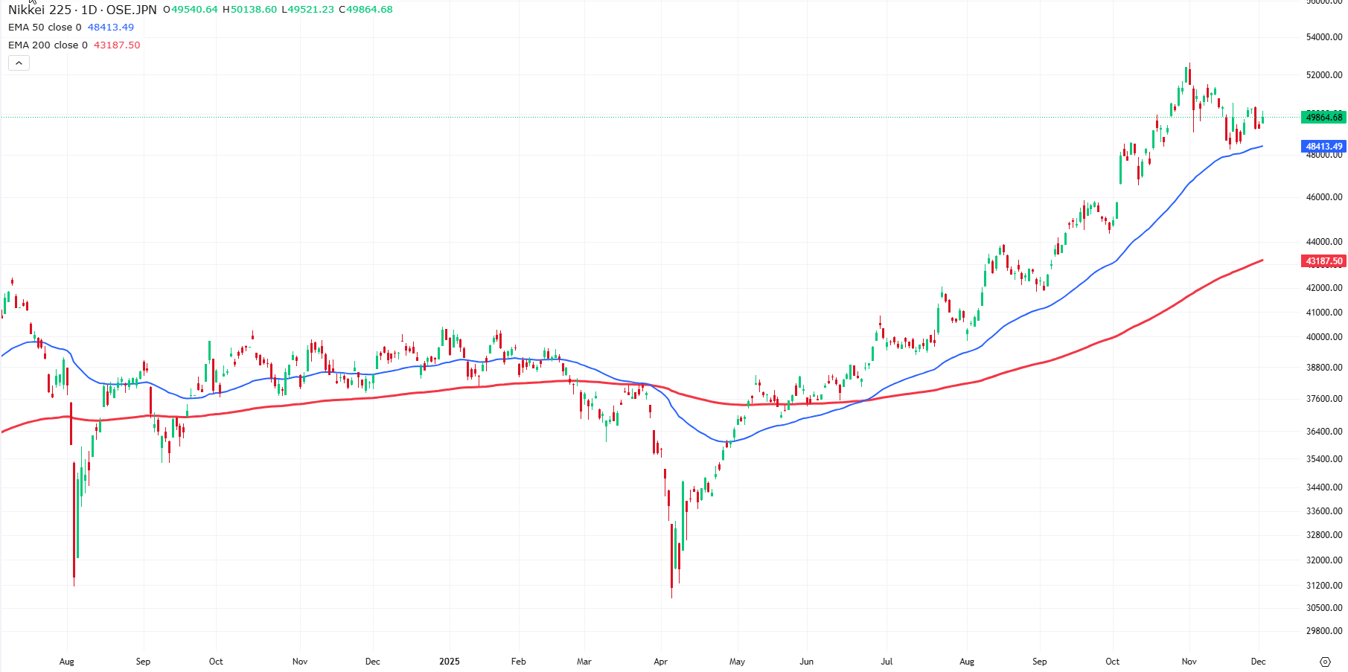Click the red 43187.50 EMA price label

coord(1323,261)
